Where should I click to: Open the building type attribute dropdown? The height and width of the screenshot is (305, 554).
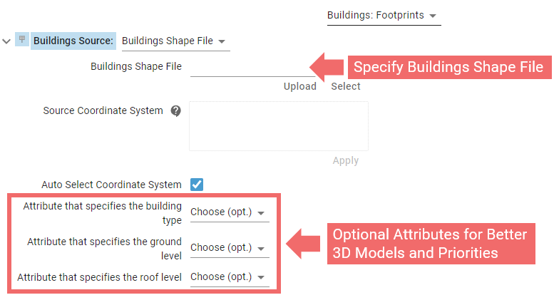tap(228, 212)
